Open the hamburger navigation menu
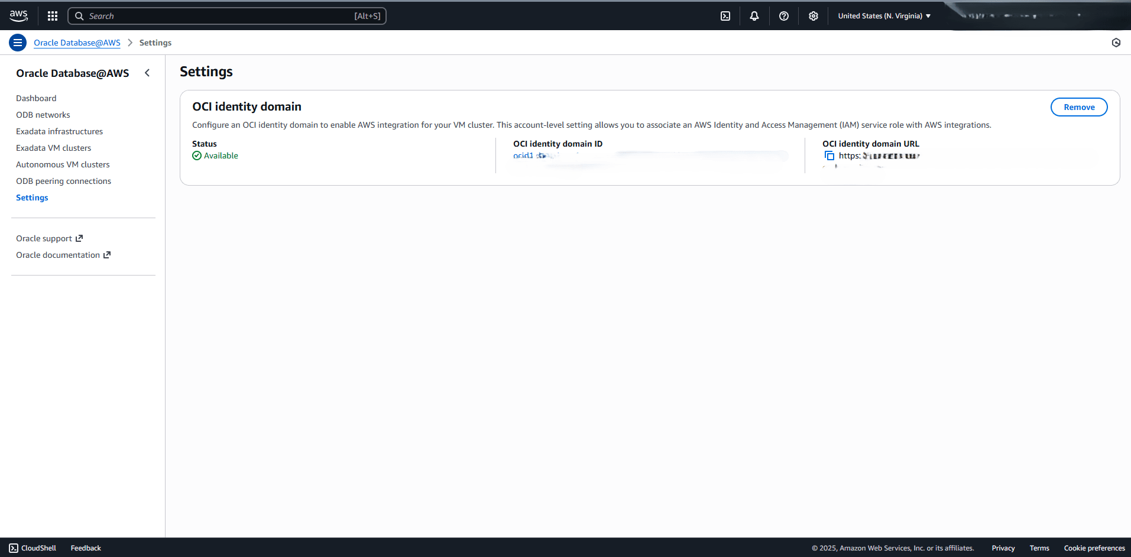Image resolution: width=1131 pixels, height=557 pixels. (x=17, y=42)
